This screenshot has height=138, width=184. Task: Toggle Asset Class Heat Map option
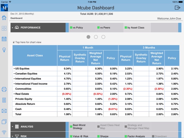[x=108, y=127]
